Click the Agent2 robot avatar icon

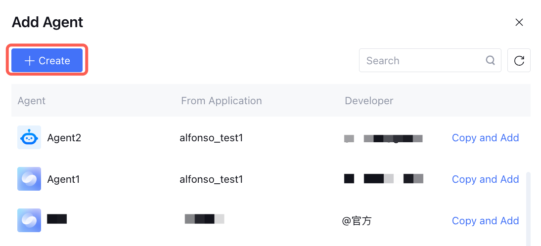point(29,138)
